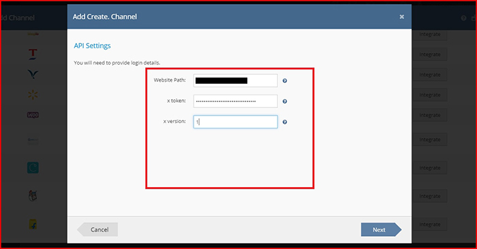477x249 pixels.
Task: Click Integrate button beside the teal C logo
Action: click(x=429, y=167)
